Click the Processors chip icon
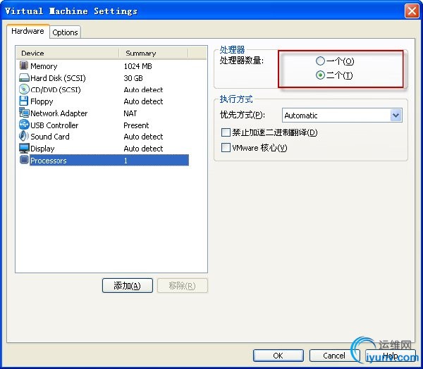 24,160
